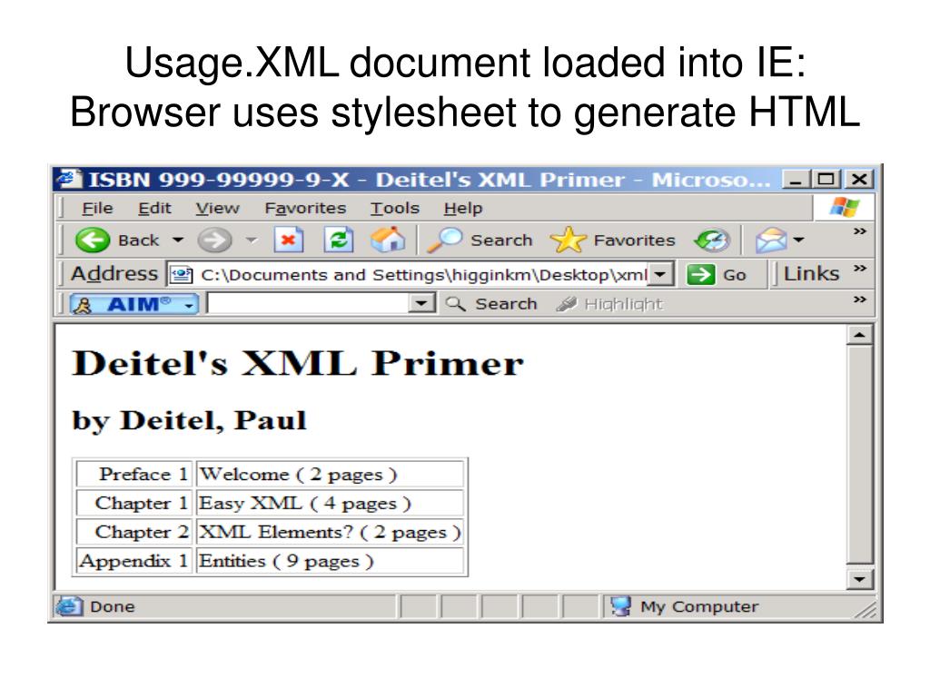Click the scroll down arrow

[x=859, y=579]
